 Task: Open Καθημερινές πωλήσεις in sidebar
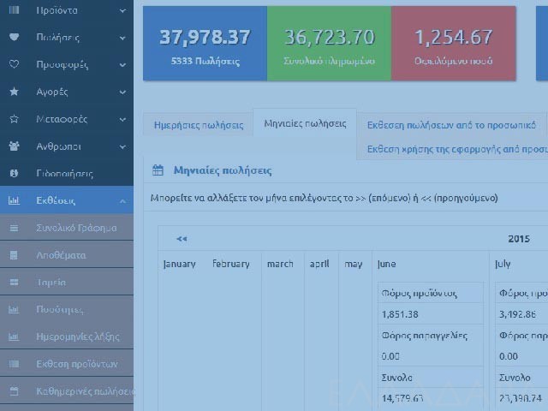tap(67, 391)
